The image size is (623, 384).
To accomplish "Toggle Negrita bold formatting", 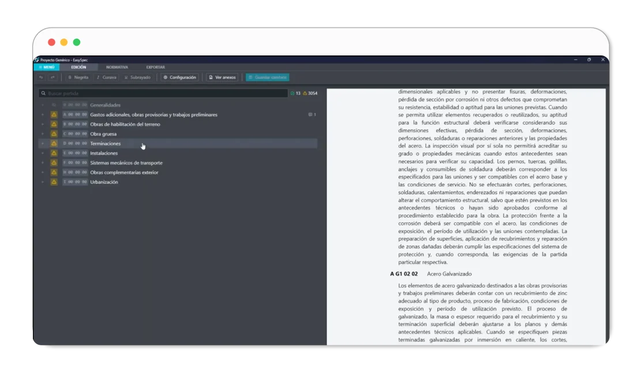I will [x=78, y=77].
